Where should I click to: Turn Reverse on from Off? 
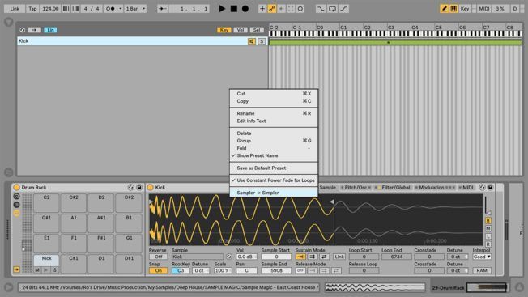point(158,257)
